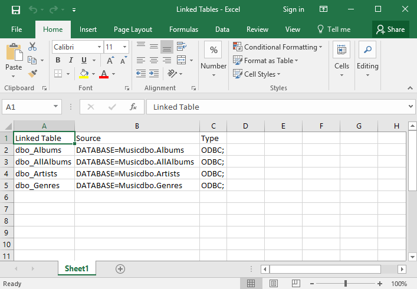Viewport: 417px width, 289px height.
Task: Switch to the Formulas tab
Action: click(184, 29)
